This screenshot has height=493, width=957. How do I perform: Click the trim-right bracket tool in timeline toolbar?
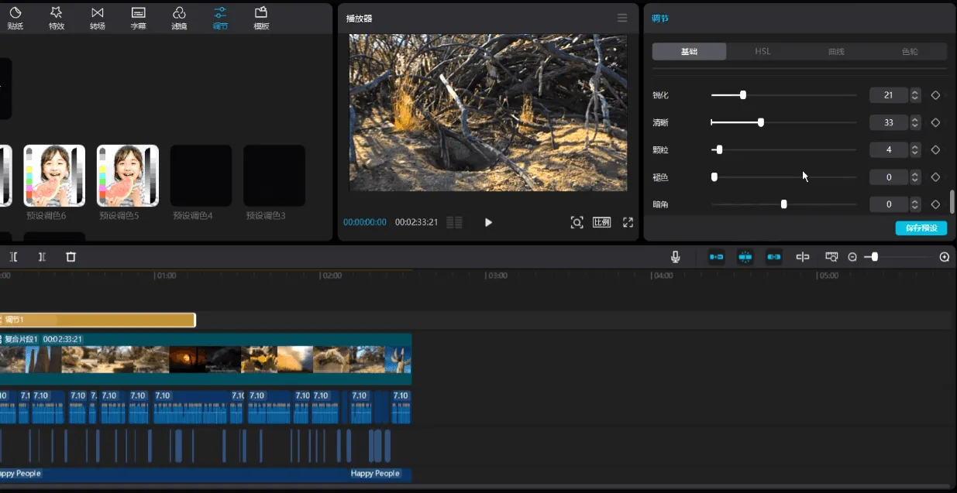(42, 257)
